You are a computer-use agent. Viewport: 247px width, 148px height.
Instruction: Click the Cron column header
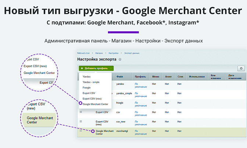(180, 77)
